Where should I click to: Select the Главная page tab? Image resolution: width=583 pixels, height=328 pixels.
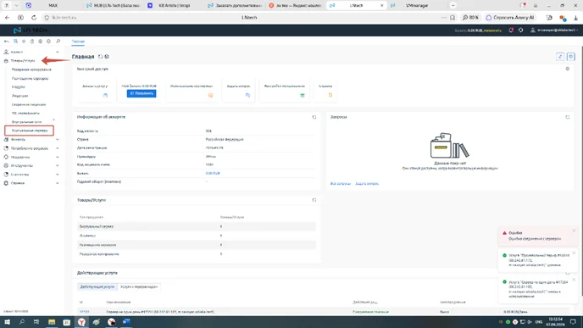click(x=78, y=42)
